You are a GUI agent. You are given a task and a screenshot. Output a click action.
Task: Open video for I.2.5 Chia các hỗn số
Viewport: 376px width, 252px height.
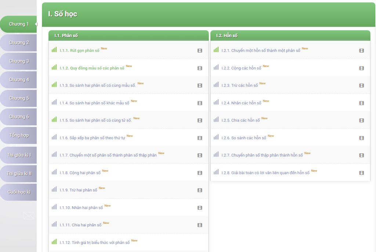[x=361, y=120]
